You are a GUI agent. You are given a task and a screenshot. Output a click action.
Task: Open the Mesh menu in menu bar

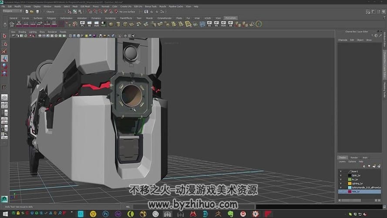point(74,7)
